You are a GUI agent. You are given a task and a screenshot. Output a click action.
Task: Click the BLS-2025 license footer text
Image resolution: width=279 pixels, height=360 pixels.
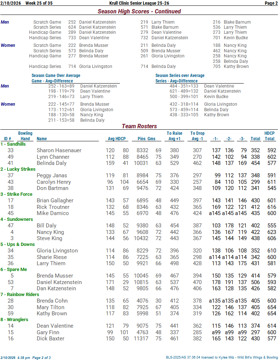point(222,357)
